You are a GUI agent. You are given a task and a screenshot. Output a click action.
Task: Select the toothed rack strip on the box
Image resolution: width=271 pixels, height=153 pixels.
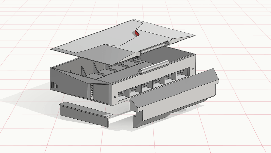pos(92,92)
